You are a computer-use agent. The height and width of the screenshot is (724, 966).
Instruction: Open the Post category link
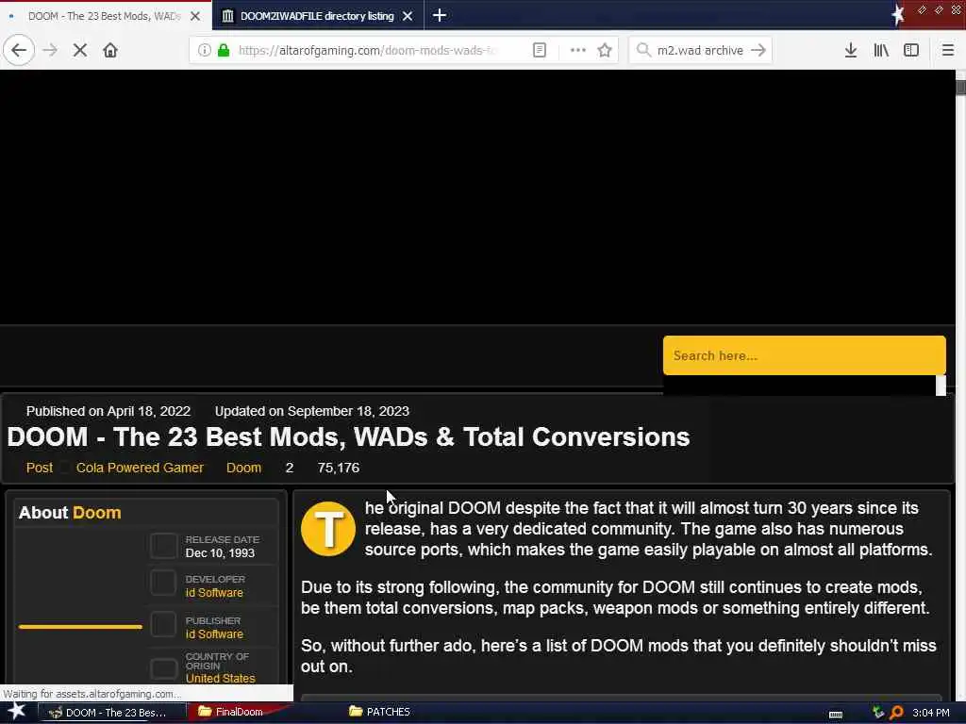coord(40,468)
